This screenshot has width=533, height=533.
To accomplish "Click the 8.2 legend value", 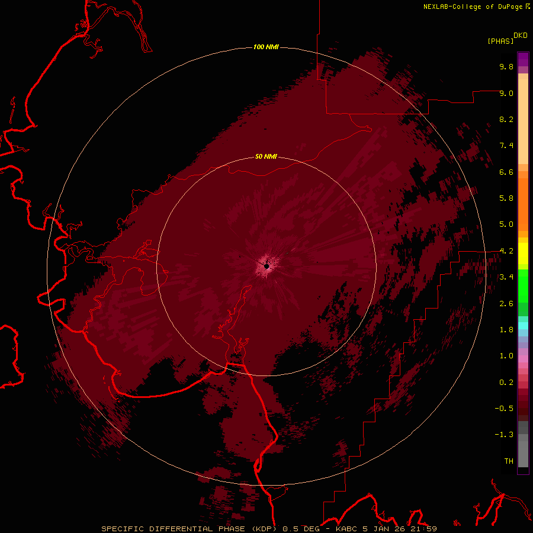I will [506, 119].
